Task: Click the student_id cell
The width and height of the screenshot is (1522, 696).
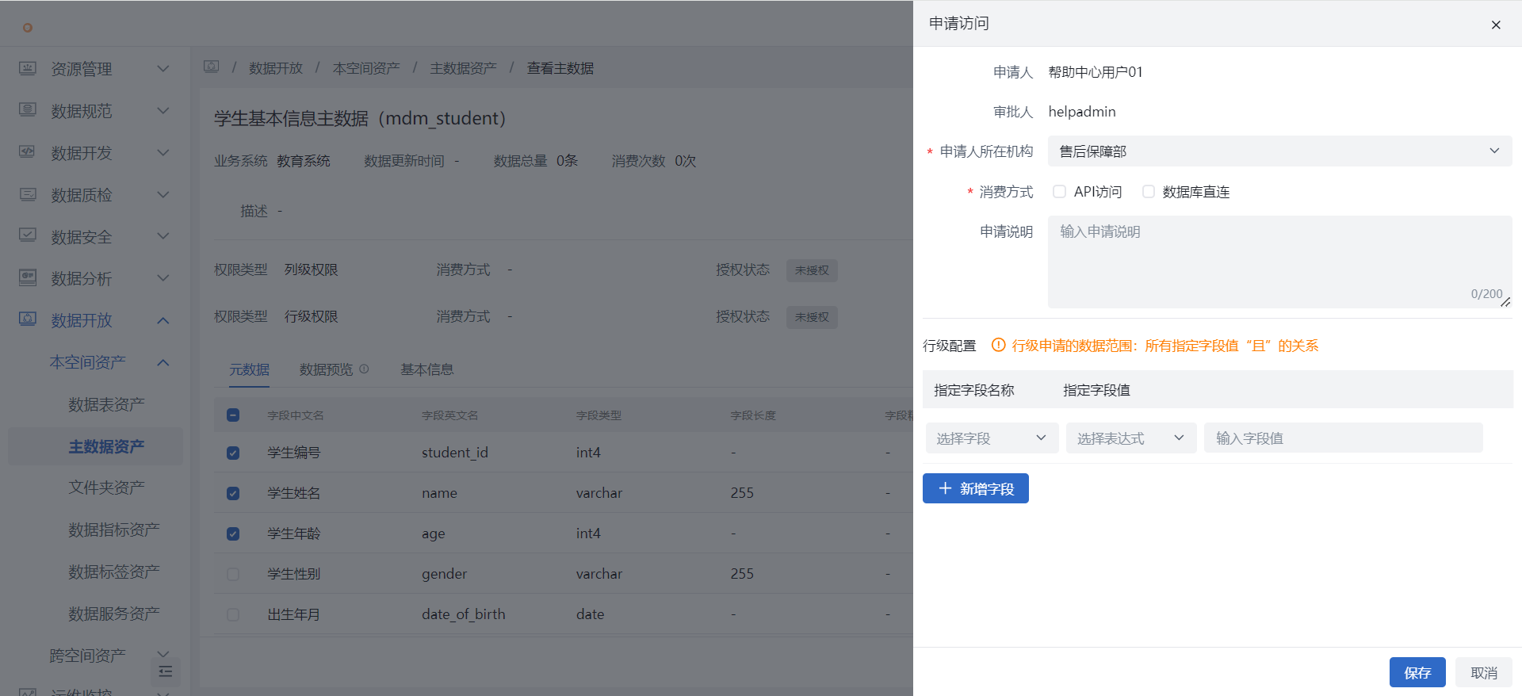Action: pos(455,453)
